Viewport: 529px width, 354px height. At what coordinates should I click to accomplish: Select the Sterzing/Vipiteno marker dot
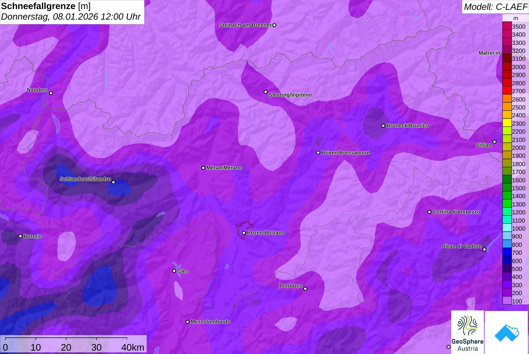tap(266, 92)
